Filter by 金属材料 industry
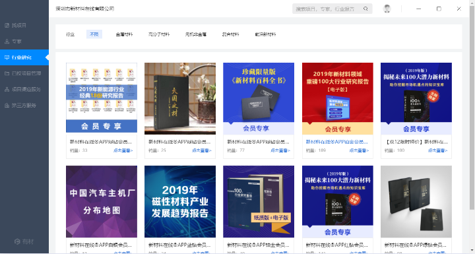Screen dimensions: 475x254 124,34
